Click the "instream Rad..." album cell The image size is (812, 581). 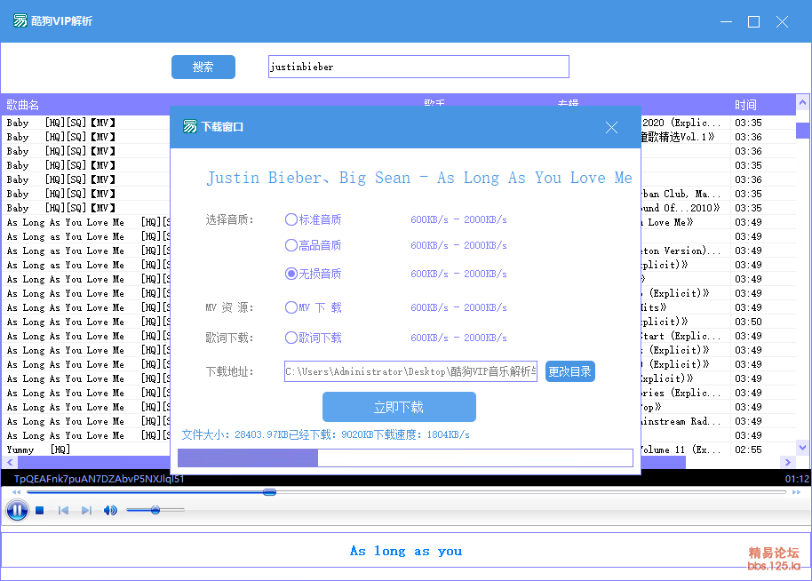(x=681, y=421)
